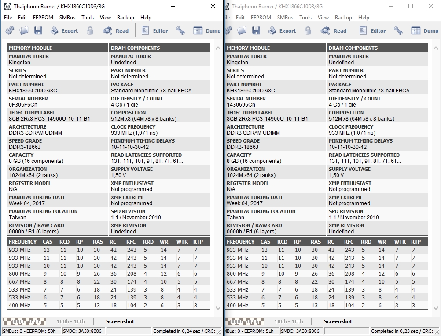
Task: Open SMBus menu in right window
Action: click(285, 18)
